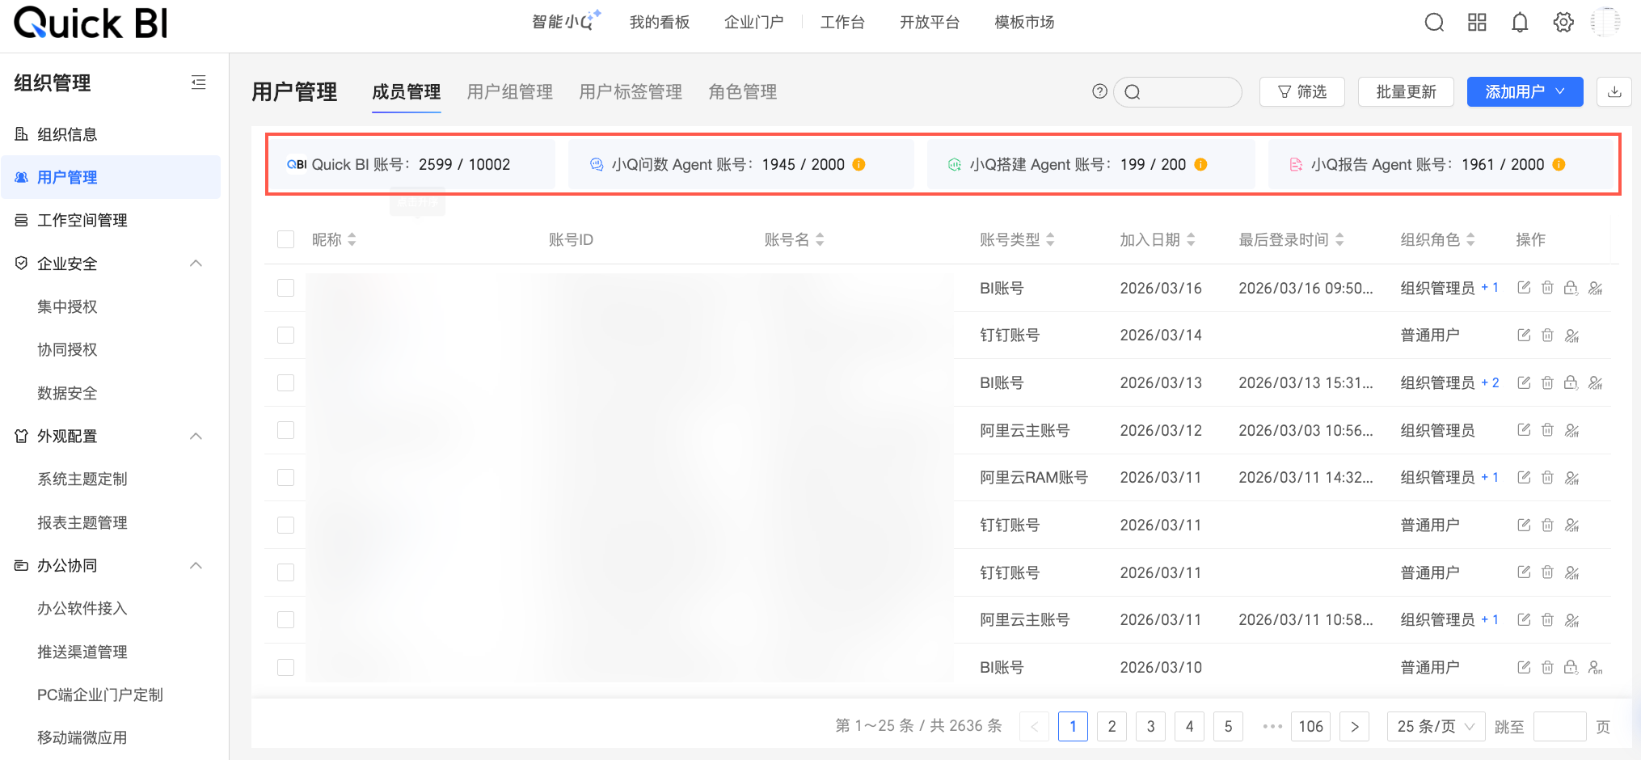Show info for 小Q搭建 Agent 账号
Screen dimensions: 1641x760
pos(1201,164)
